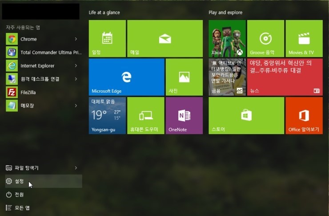329x216 pixels.
Task: Open the 메일 (Mail) tile
Action: (164, 38)
